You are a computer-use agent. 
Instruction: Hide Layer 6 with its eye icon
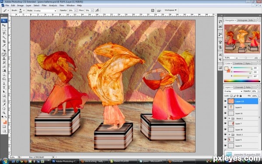tap(225, 107)
